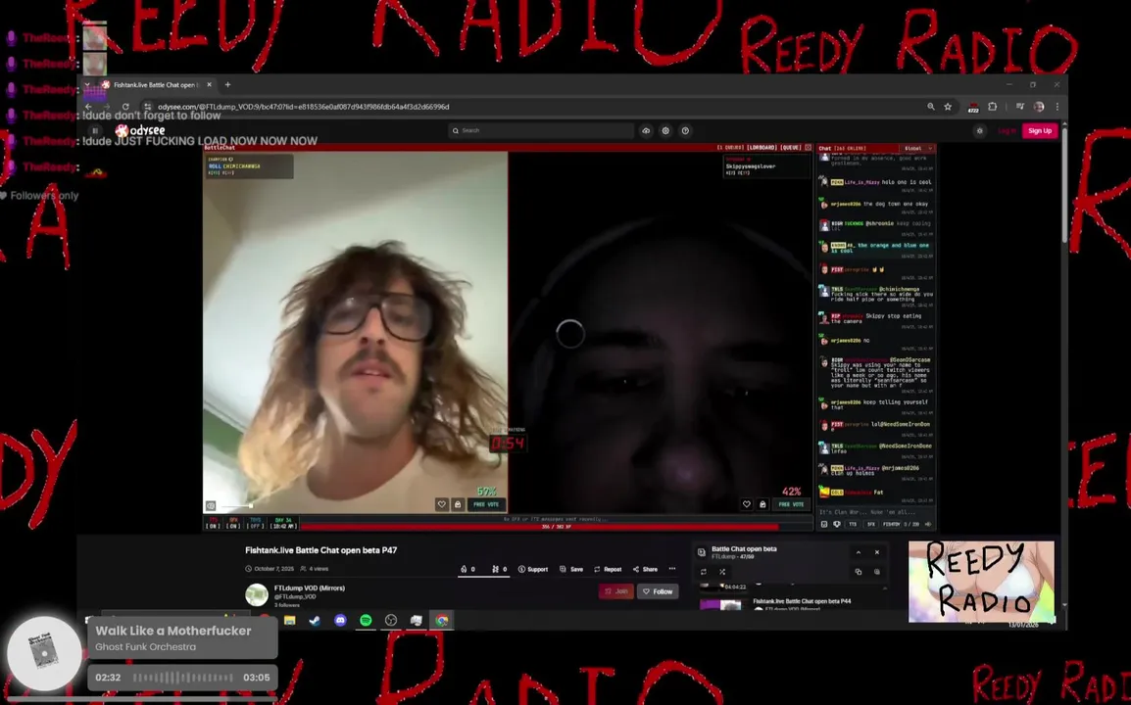Open Odysee settings gear near Log In
Image resolution: width=1131 pixels, height=705 pixels.
[979, 130]
